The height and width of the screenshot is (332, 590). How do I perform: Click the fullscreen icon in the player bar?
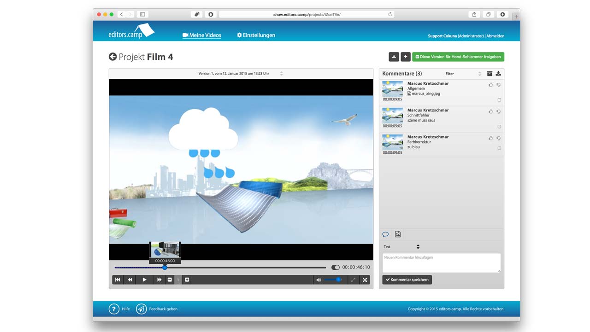365,280
